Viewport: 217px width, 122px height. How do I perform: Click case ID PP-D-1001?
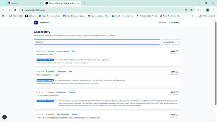[40, 114]
